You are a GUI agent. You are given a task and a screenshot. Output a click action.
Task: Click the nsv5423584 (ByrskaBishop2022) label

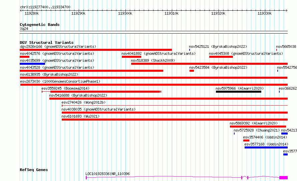coord(218,67)
